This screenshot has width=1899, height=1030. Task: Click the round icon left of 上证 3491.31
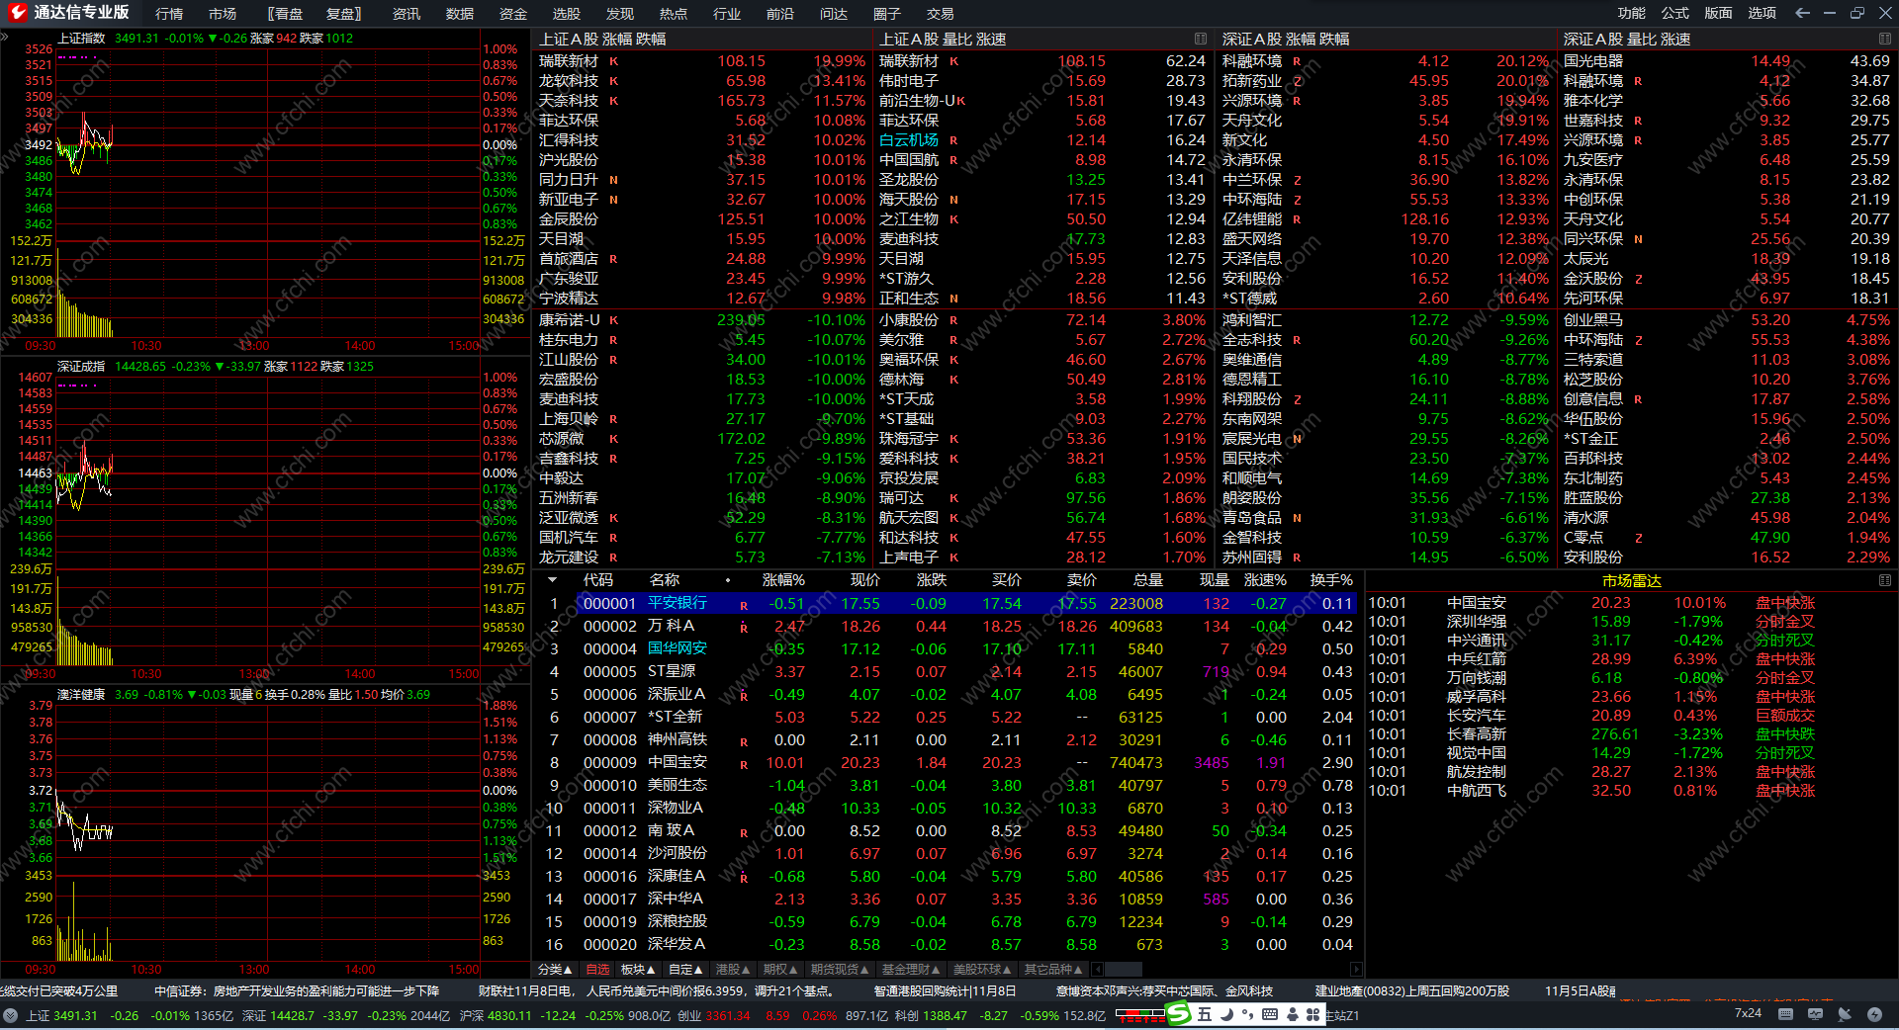(10, 1015)
